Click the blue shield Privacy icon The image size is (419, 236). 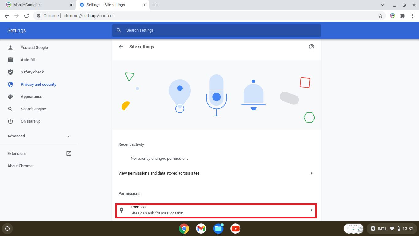(10, 85)
